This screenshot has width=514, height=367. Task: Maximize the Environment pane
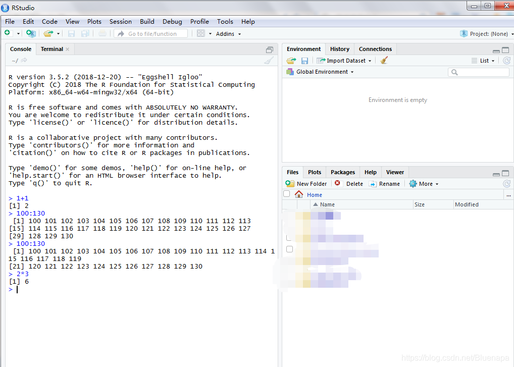pyautogui.click(x=506, y=50)
